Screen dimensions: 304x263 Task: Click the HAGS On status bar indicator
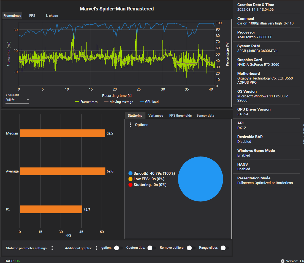click(12, 261)
